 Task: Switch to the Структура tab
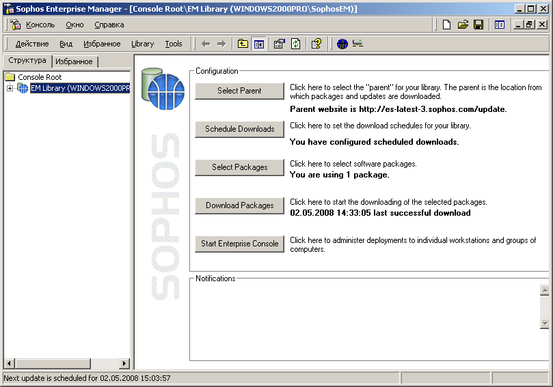point(27,61)
